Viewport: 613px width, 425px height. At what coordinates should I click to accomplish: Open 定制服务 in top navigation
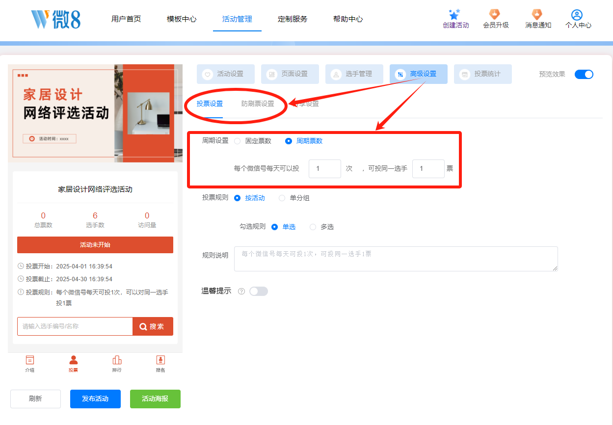293,19
